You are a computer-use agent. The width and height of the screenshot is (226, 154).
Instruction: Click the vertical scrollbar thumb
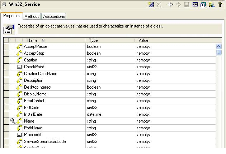(x=219, y=52)
